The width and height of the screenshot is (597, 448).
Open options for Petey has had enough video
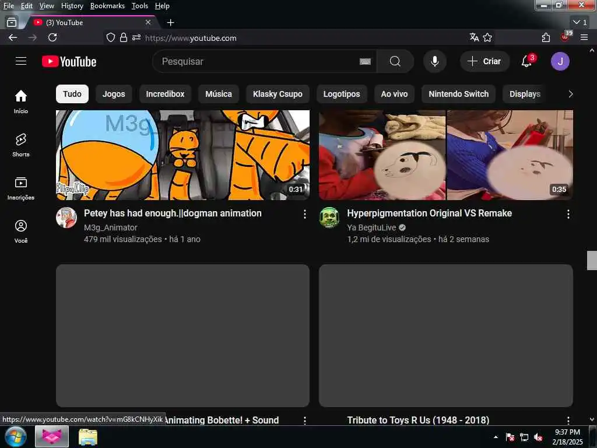304,214
